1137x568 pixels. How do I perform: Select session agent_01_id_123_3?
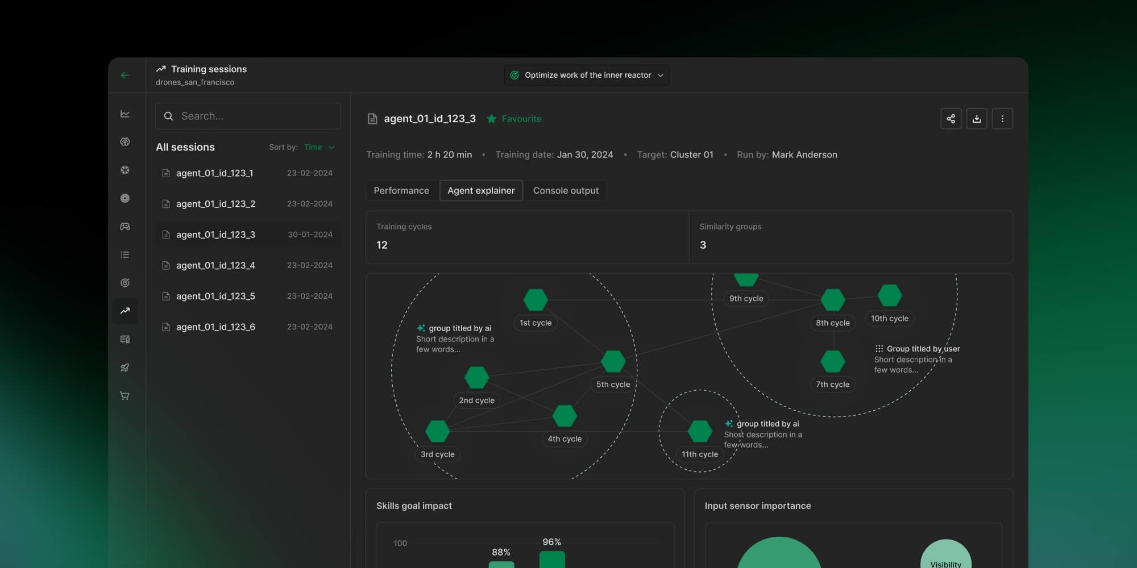point(248,235)
